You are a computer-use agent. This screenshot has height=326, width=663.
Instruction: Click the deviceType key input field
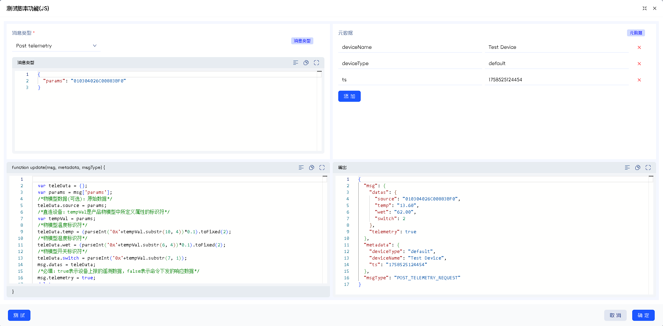pyautogui.click(x=410, y=63)
